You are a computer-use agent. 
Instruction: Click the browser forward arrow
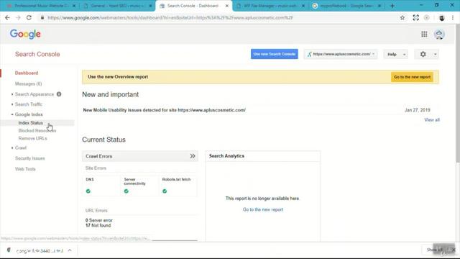(18, 17)
